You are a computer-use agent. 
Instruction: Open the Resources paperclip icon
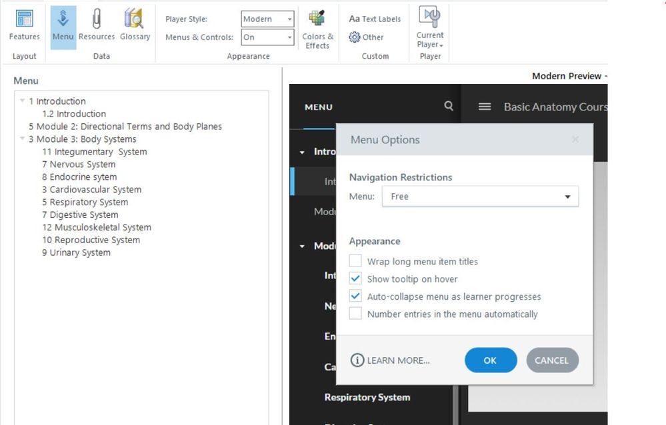pos(97,25)
